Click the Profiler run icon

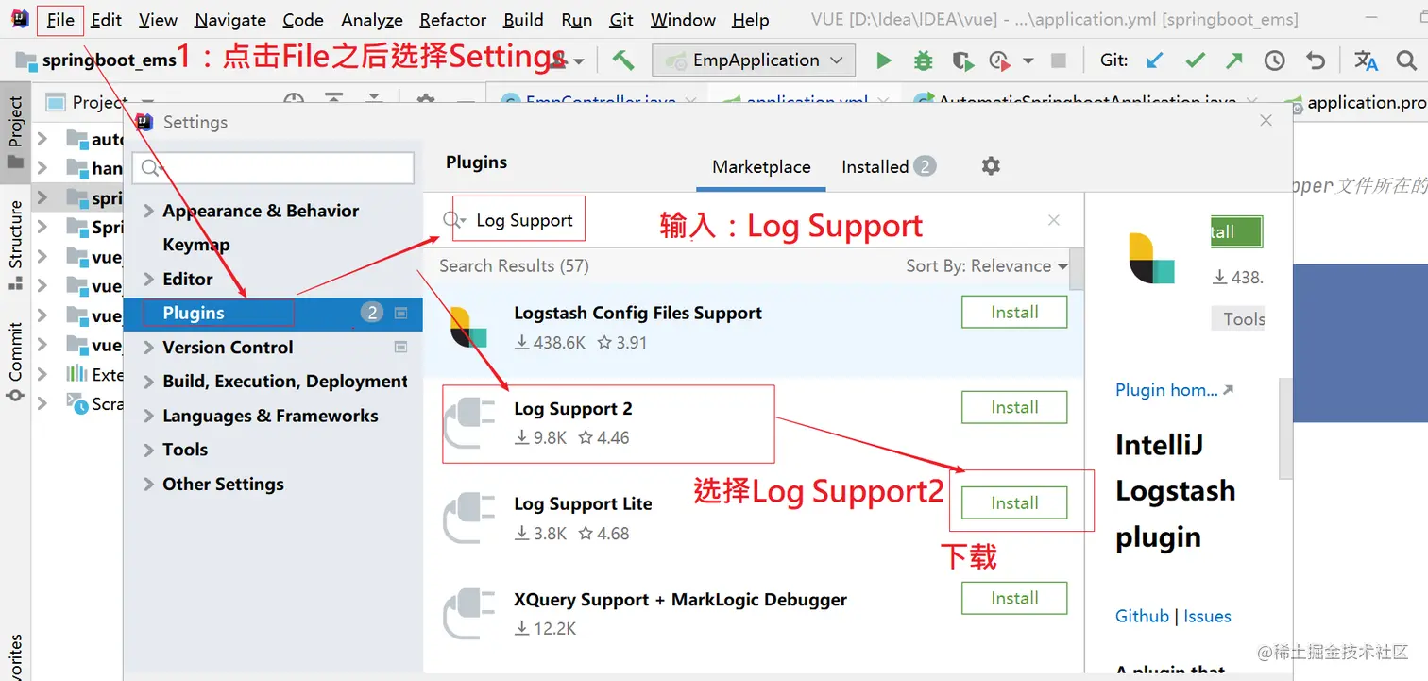(x=999, y=60)
